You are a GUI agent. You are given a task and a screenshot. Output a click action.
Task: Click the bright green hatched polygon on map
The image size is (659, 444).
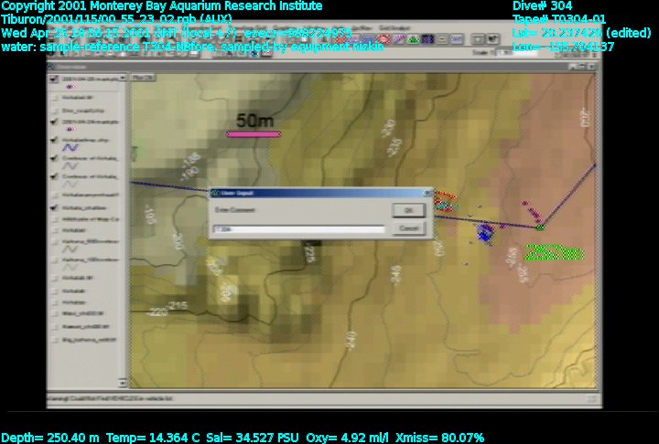(x=555, y=252)
